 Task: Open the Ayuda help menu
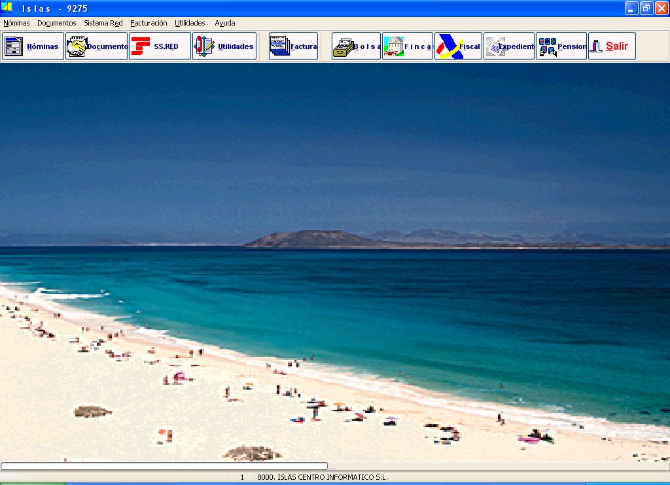(225, 23)
